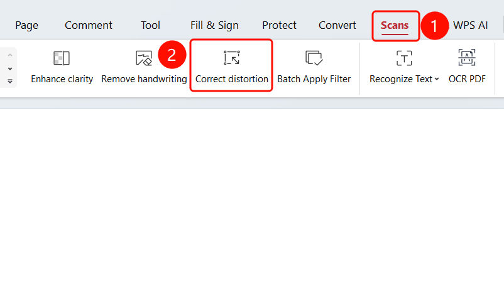504x283 pixels.
Task: Expand the ribbon gallery more options arrow
Action: (x=10, y=81)
